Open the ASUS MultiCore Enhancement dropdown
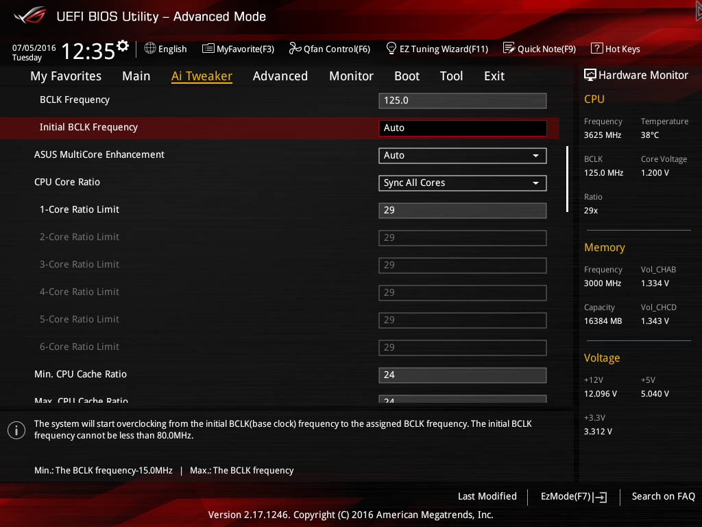The height and width of the screenshot is (527, 702). click(463, 156)
